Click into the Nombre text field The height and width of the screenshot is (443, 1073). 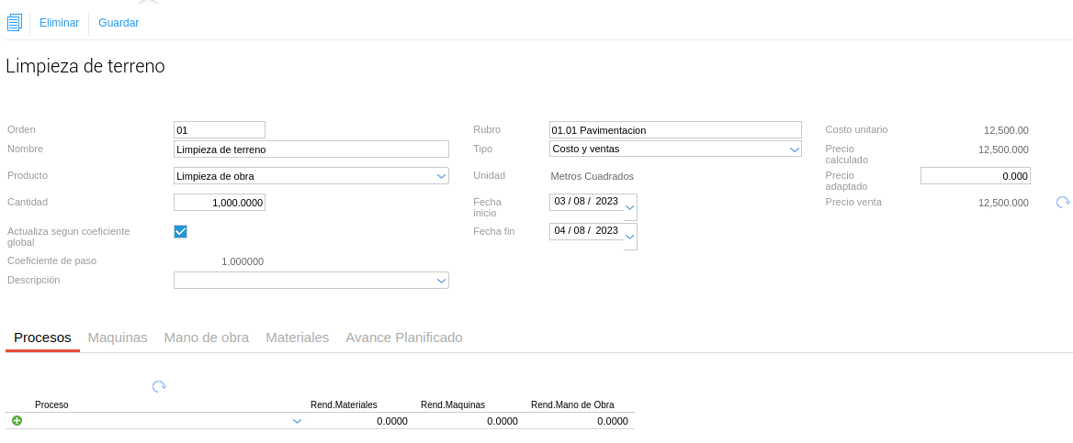[x=311, y=150]
